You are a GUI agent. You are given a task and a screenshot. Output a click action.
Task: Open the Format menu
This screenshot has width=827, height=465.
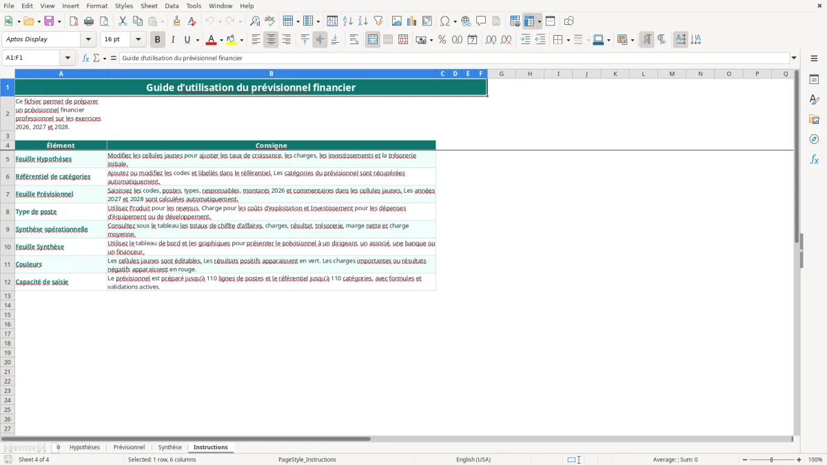[x=97, y=6]
